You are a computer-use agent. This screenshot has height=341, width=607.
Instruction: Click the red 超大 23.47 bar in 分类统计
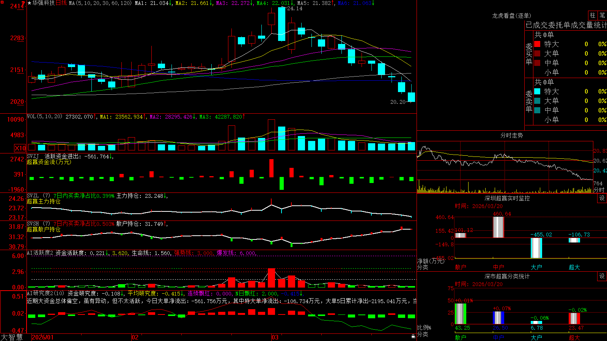(574, 319)
